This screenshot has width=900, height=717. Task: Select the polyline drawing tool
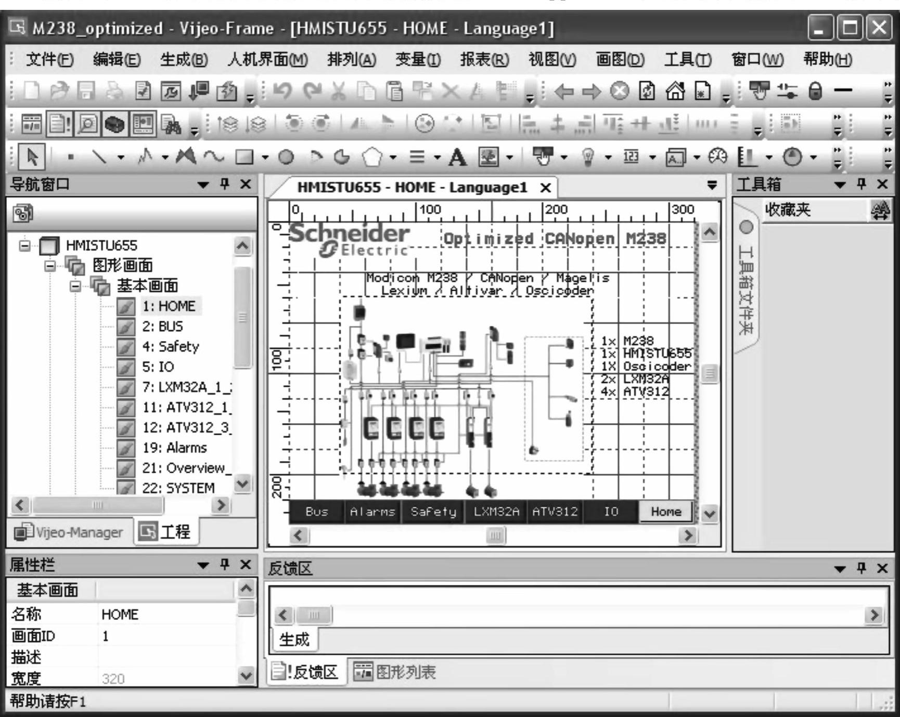(146, 156)
